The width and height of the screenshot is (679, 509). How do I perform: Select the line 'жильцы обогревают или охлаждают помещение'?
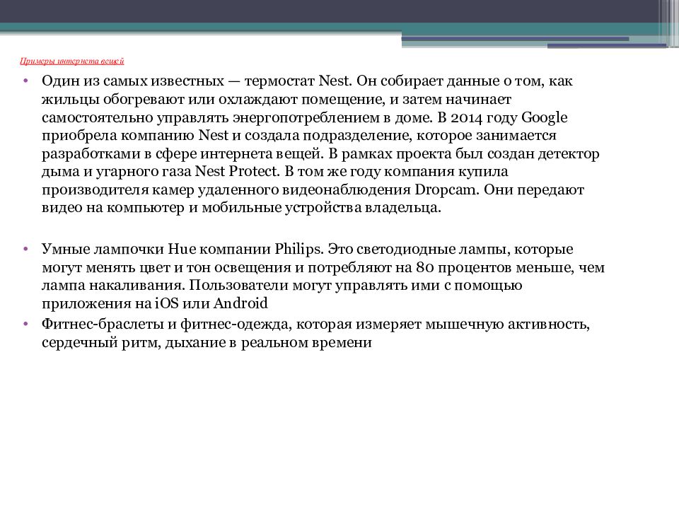coord(277,99)
